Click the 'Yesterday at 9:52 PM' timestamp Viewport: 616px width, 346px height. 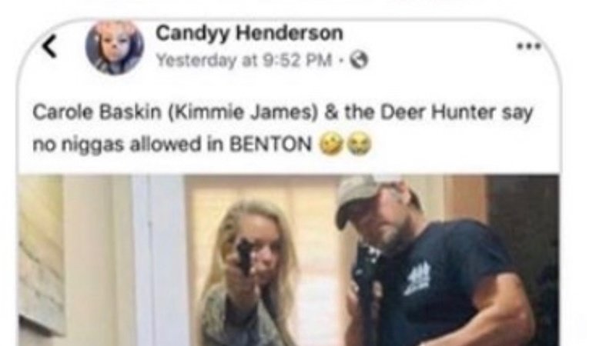[244, 61]
